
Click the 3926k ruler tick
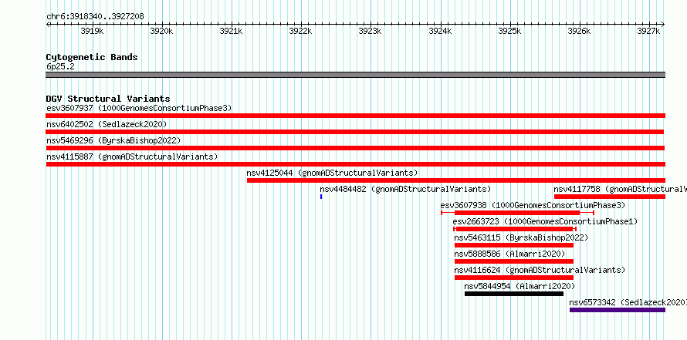coord(580,31)
